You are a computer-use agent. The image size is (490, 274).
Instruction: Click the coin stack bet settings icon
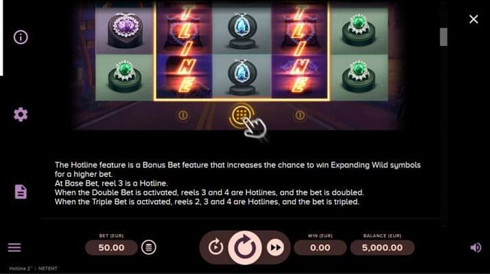click(x=149, y=247)
